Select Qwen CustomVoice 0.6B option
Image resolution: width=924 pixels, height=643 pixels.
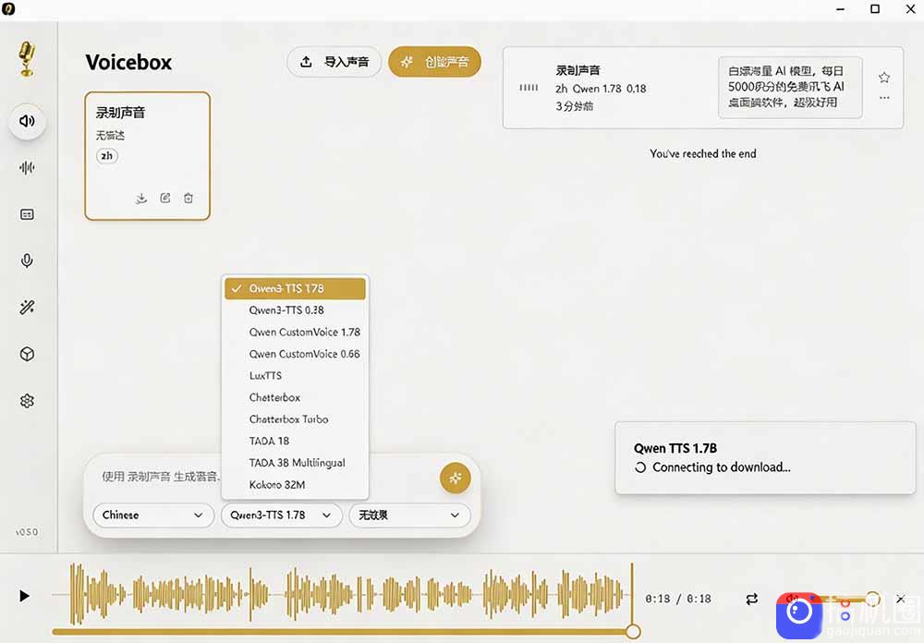[295, 354]
